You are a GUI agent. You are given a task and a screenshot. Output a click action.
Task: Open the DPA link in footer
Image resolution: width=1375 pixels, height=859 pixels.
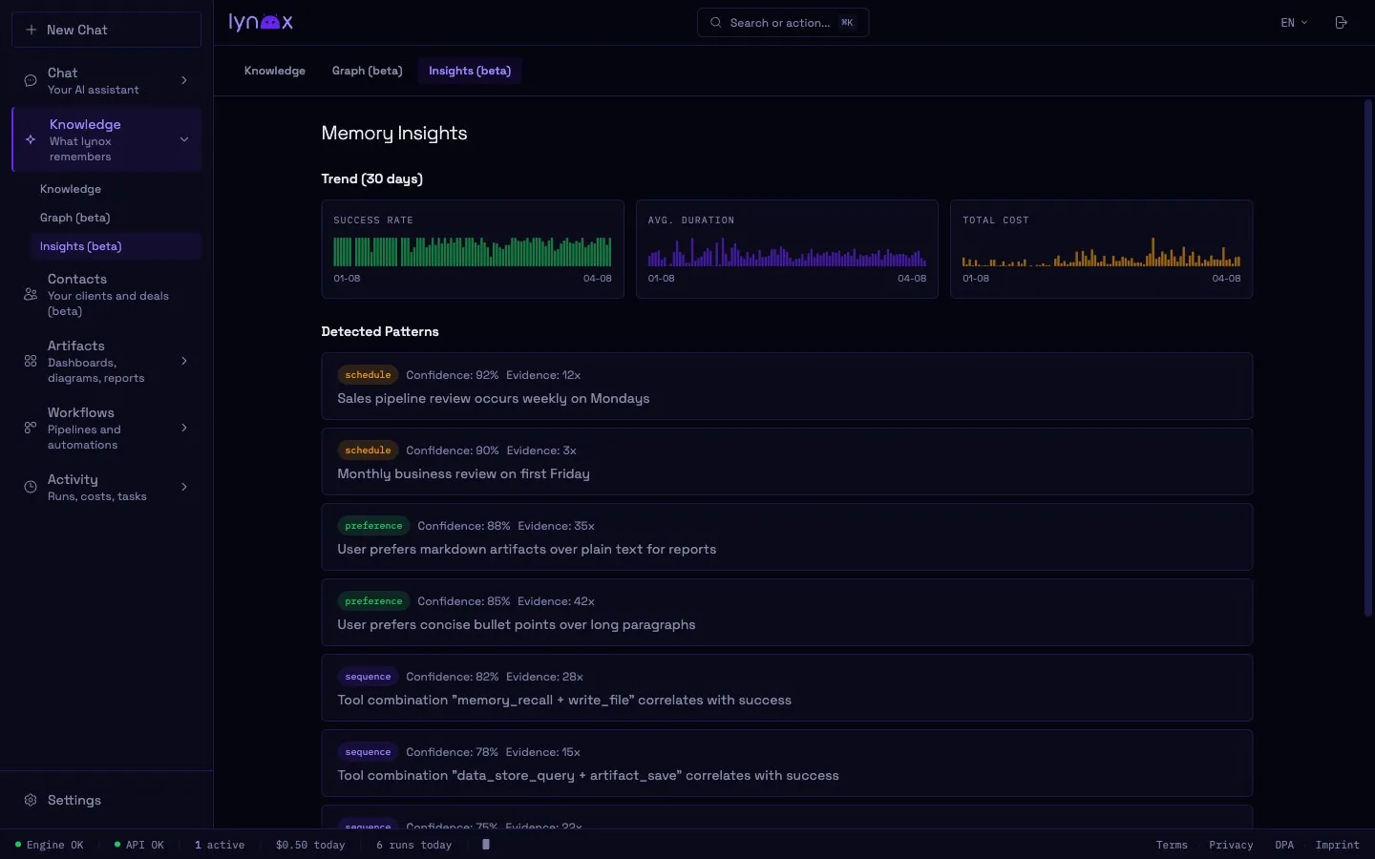[x=1284, y=845]
